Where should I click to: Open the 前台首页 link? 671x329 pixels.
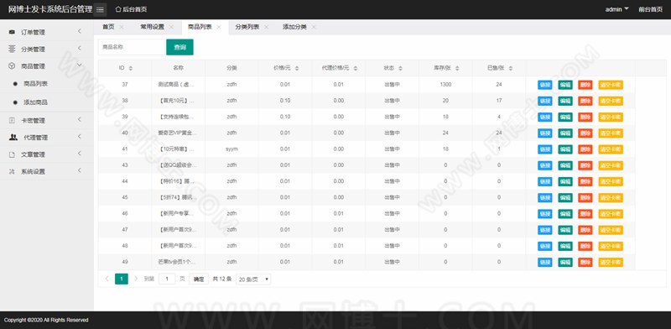[x=651, y=9]
